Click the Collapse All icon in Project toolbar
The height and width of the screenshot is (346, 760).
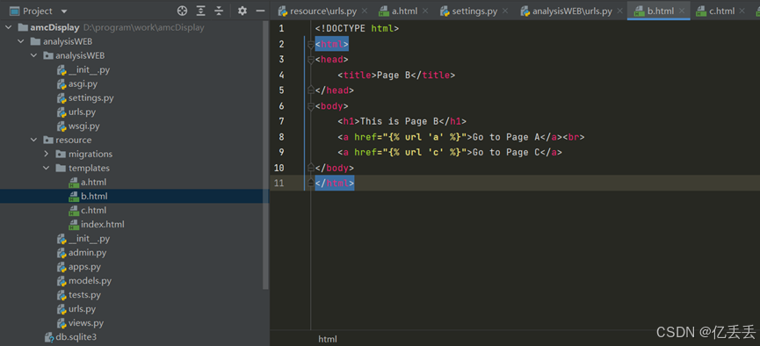coord(219,11)
